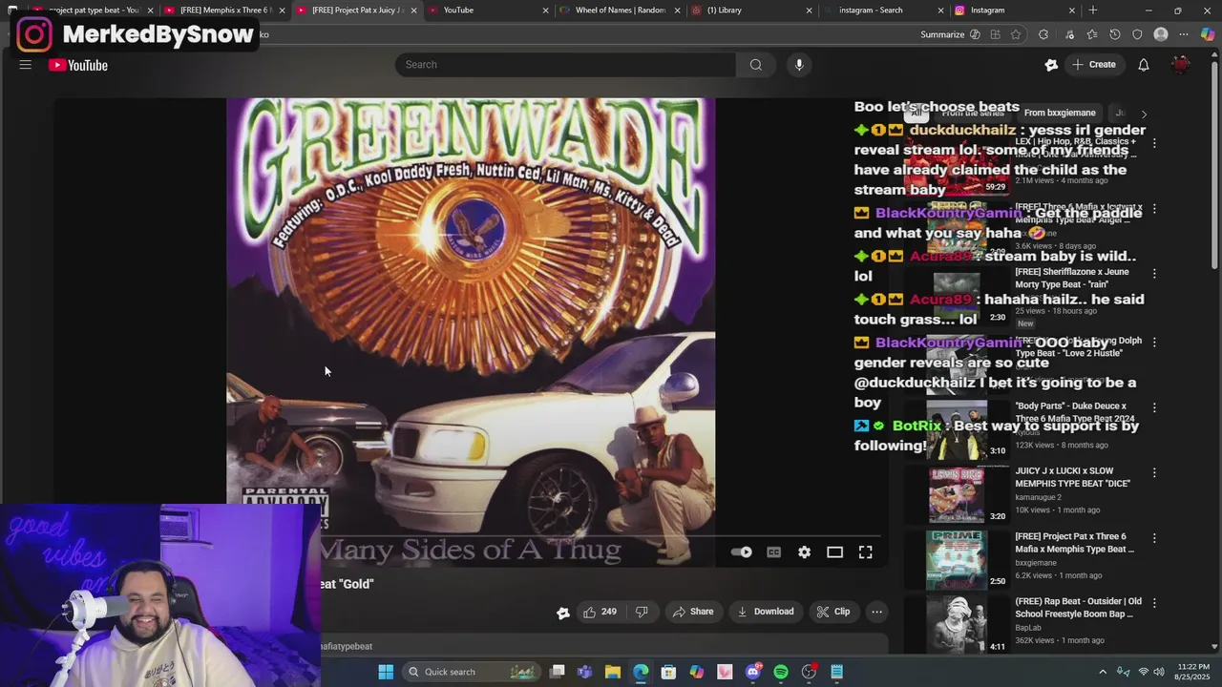Open options menu for 'Body Parts' video

(x=1154, y=407)
